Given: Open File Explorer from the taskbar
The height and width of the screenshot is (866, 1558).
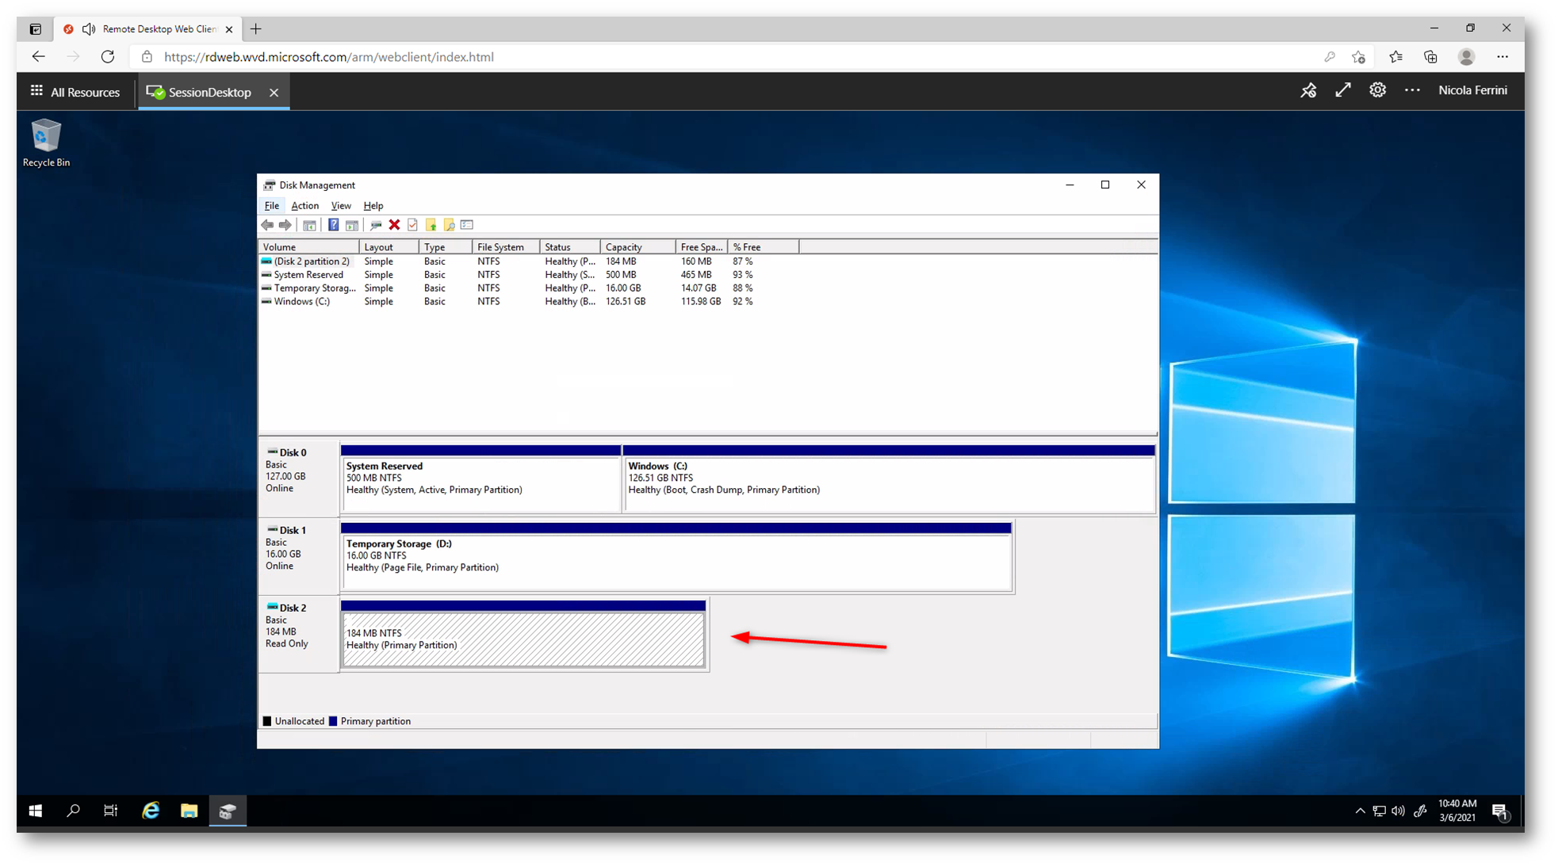Looking at the screenshot, I should point(189,811).
